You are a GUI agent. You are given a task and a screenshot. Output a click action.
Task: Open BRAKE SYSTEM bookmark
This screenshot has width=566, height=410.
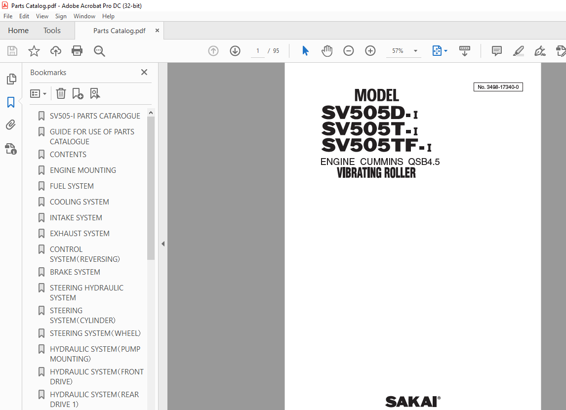[x=75, y=272]
